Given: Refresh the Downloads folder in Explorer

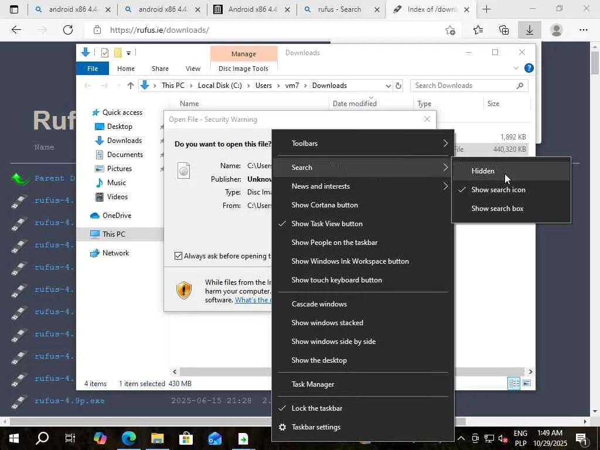Looking at the screenshot, I should [398, 86].
